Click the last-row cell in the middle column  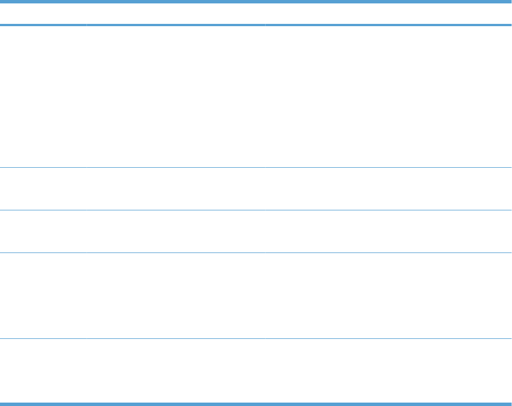click(176, 371)
